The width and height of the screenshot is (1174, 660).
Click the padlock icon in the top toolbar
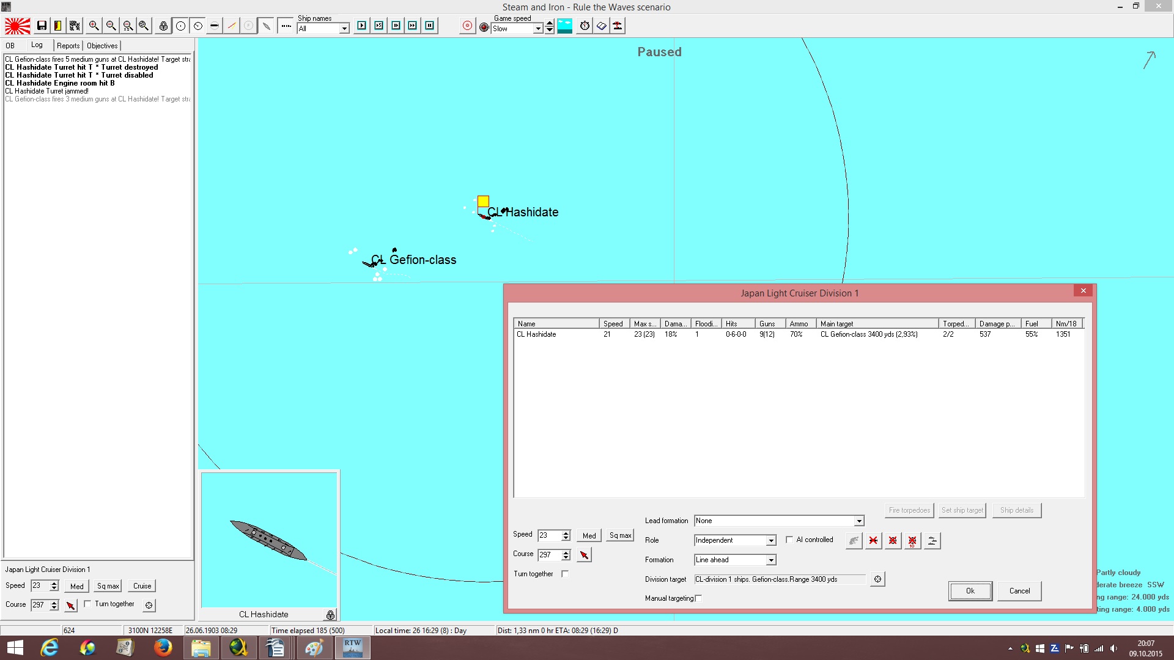click(x=163, y=26)
